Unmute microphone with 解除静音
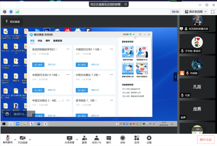The width and height of the screenshot is (217, 146). coord(8,139)
